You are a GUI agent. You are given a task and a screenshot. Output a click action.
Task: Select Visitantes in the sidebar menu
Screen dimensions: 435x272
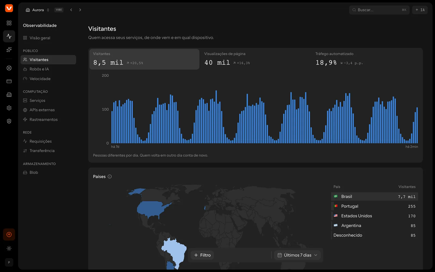click(48, 60)
